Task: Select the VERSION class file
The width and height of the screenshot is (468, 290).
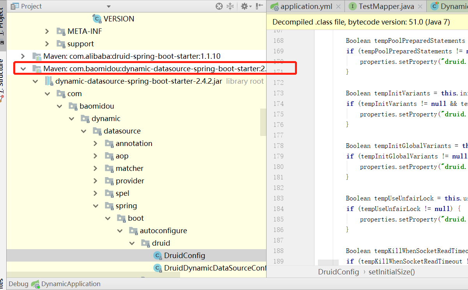Action: (118, 19)
